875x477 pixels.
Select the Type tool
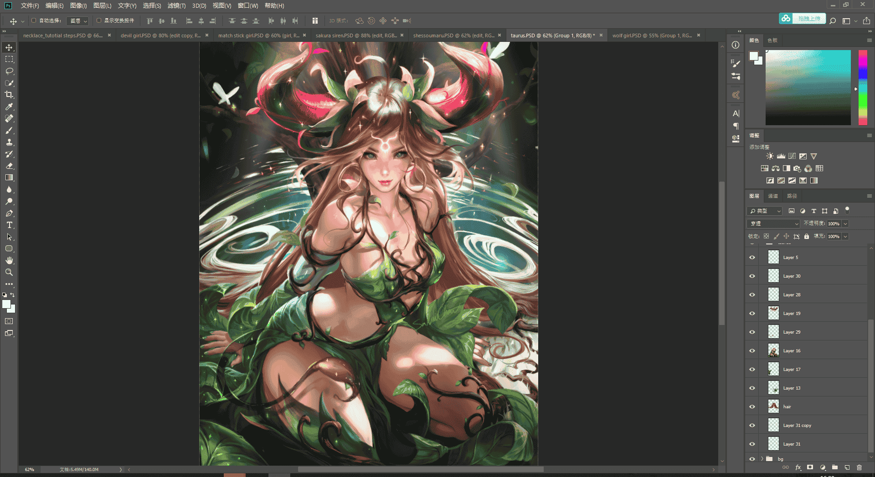click(9, 225)
